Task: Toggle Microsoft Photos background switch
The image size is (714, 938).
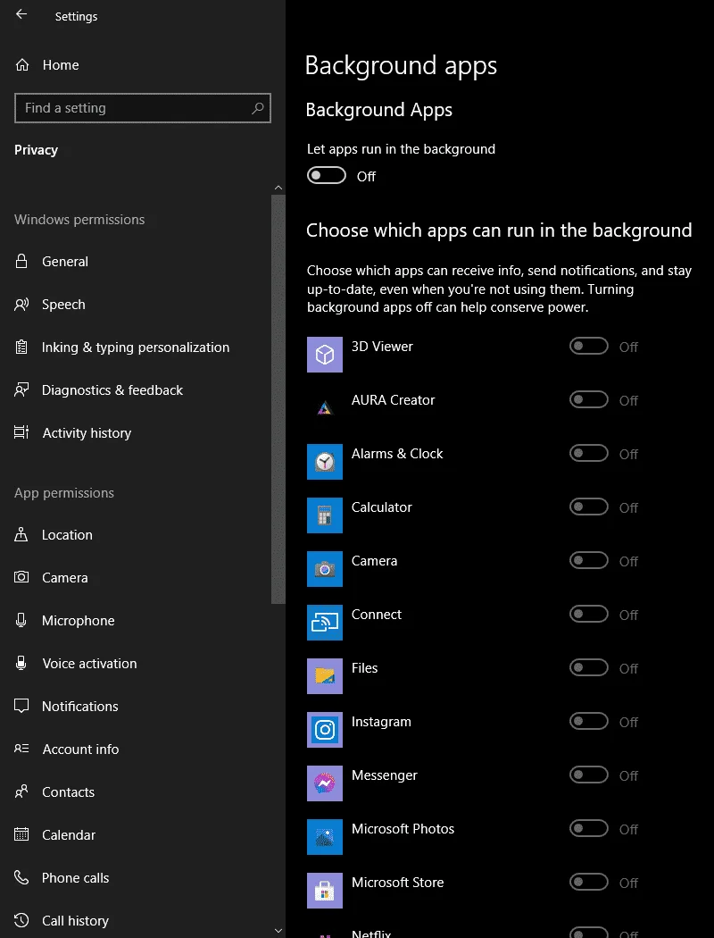Action: point(588,828)
